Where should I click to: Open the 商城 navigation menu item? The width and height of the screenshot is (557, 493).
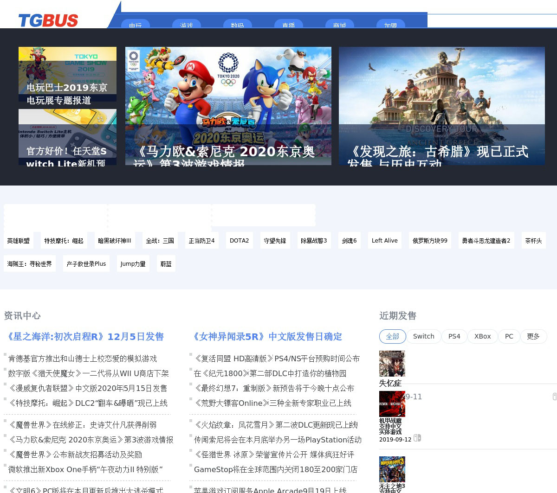[339, 25]
